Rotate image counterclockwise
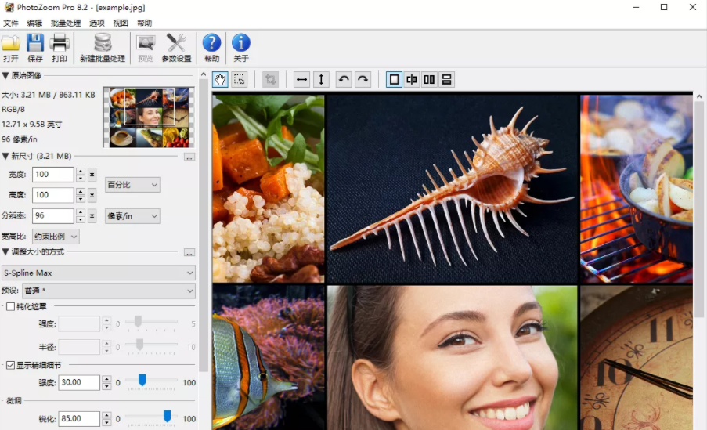Screen dimensions: 707x430 [x=344, y=79]
